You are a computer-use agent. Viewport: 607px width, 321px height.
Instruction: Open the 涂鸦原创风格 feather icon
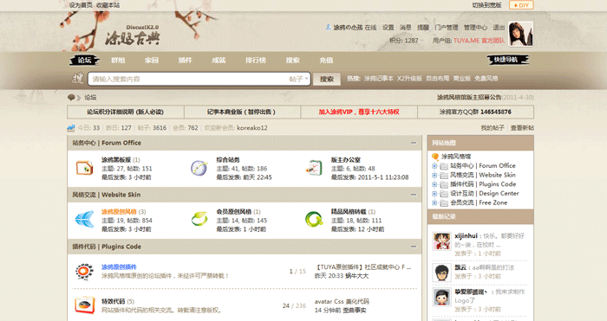pyautogui.click(x=84, y=220)
